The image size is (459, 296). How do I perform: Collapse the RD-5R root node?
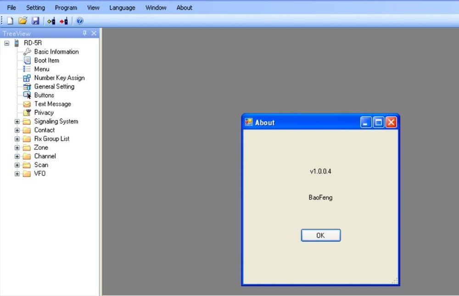click(x=7, y=43)
